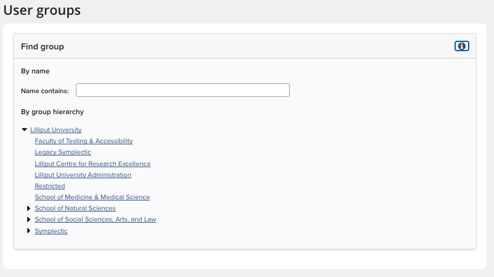Open School of Medicine & Medical Science

tap(92, 197)
